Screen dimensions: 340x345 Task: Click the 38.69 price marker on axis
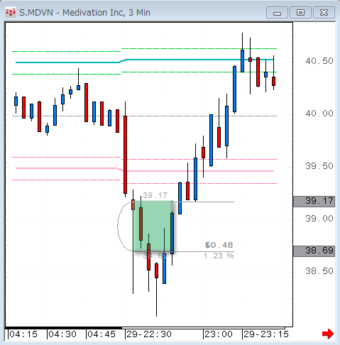(x=314, y=251)
